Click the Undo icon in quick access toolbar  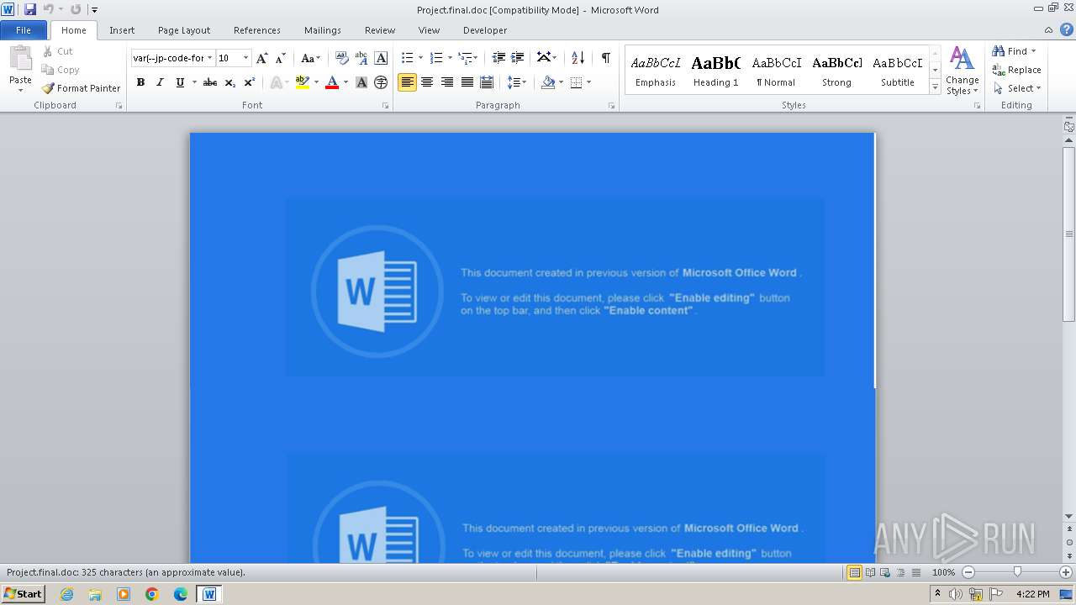[48, 9]
